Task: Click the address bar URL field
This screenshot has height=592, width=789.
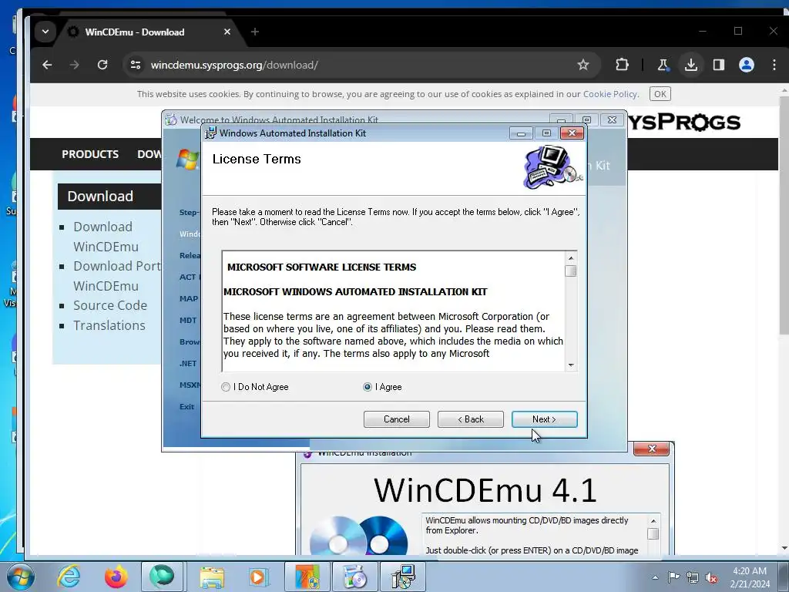Action: pos(361,65)
